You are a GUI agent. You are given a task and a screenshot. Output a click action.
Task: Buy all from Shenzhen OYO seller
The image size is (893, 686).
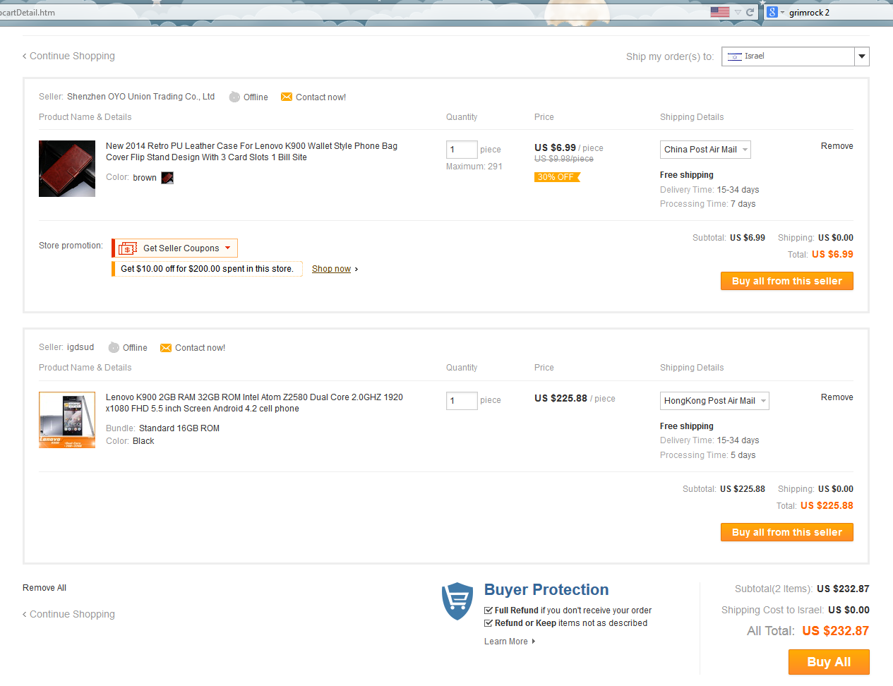coord(786,281)
